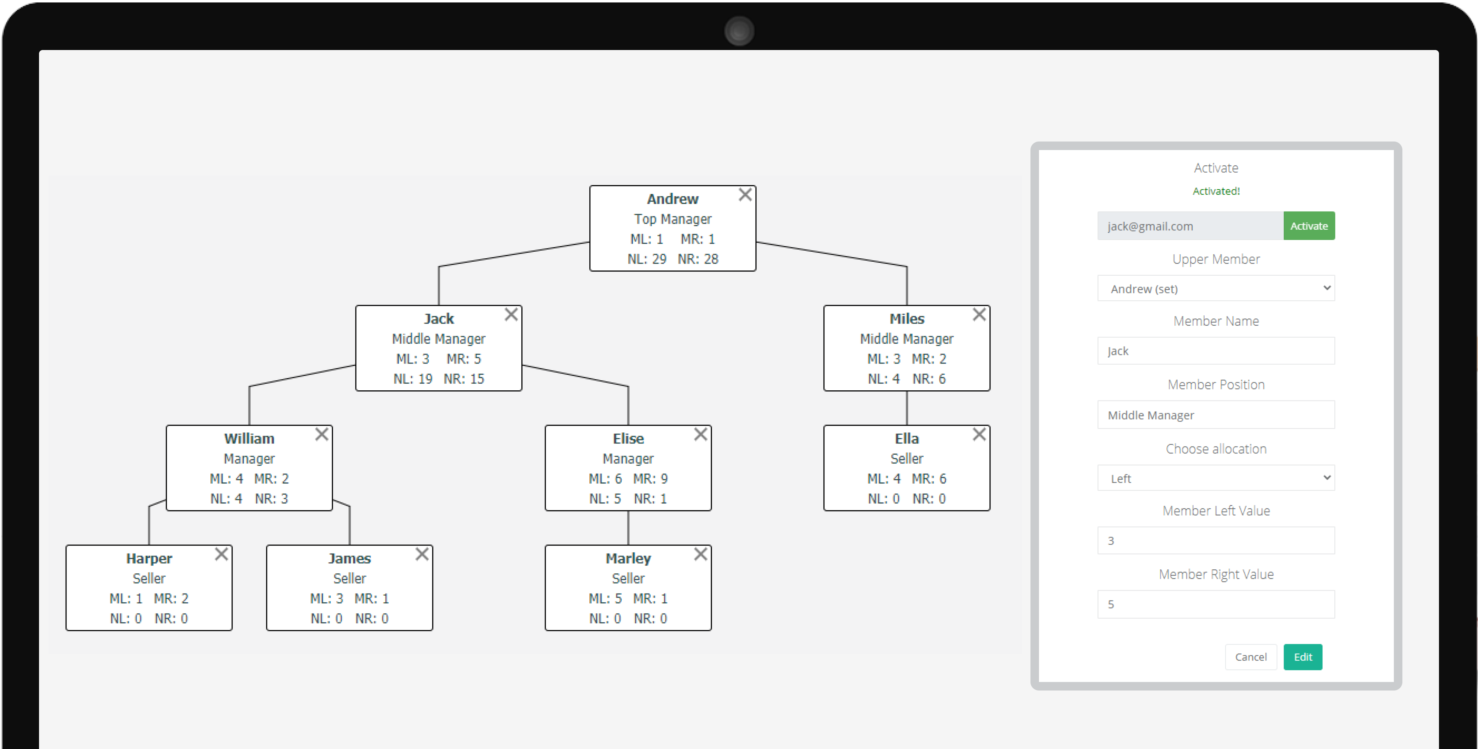Select the Miles node name

pos(907,319)
